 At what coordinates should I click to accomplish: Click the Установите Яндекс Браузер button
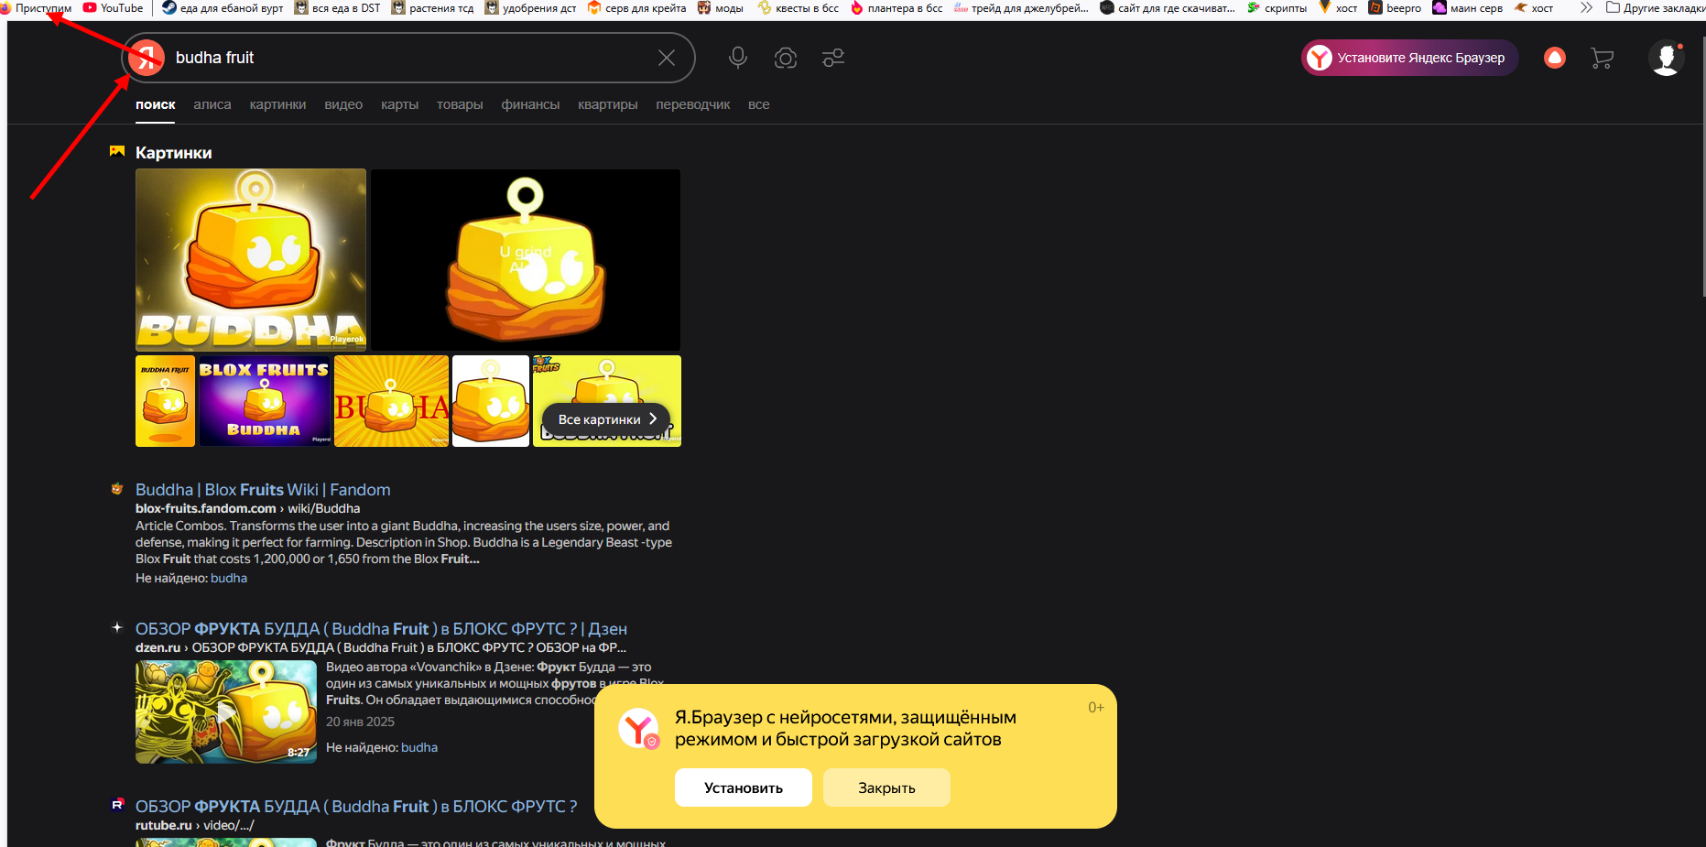coord(1409,58)
